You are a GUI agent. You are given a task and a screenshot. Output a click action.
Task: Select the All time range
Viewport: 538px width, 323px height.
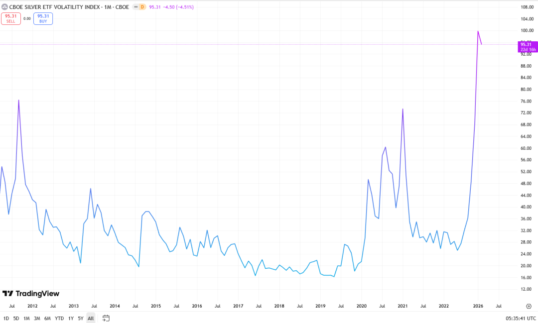91,318
